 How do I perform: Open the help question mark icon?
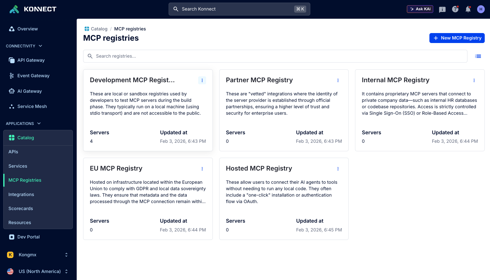(455, 9)
